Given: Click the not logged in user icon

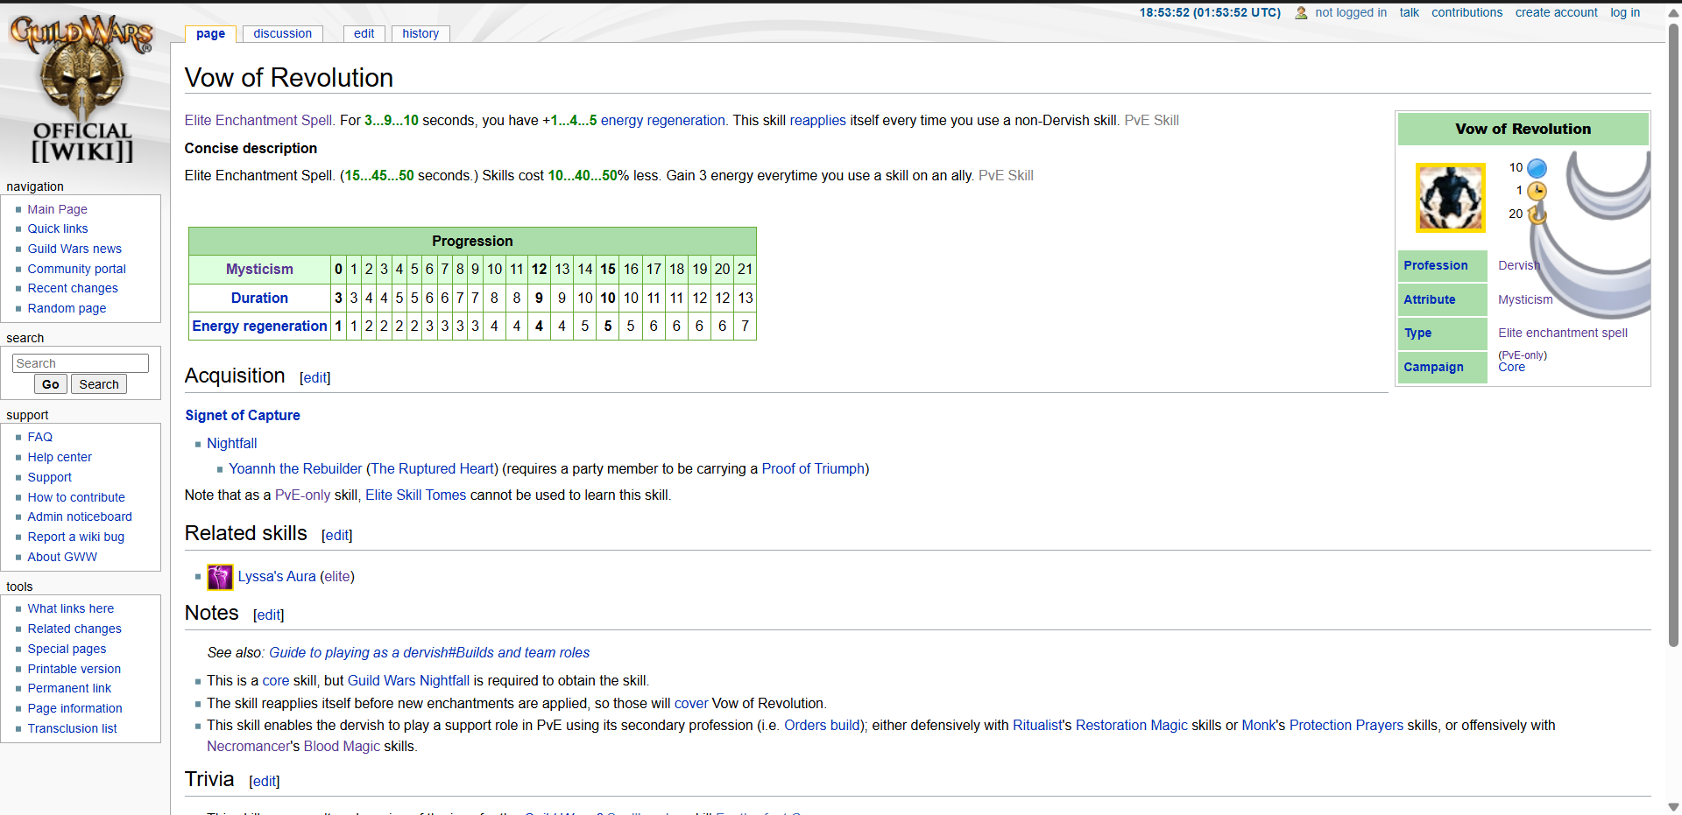Looking at the screenshot, I should (x=1301, y=13).
